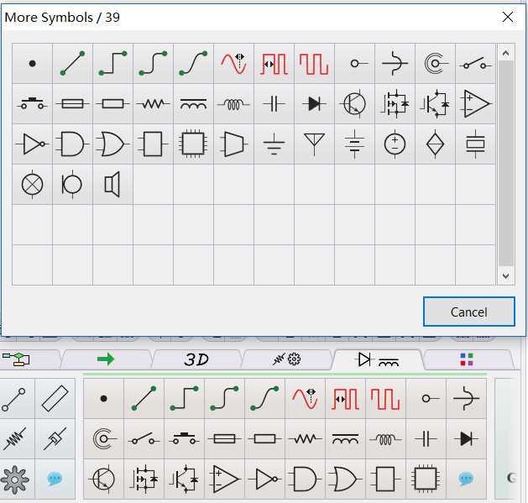Viewport: 528px width, 503px height.
Task: Pick the MOSFET symbol in the dialog
Action: point(395,104)
